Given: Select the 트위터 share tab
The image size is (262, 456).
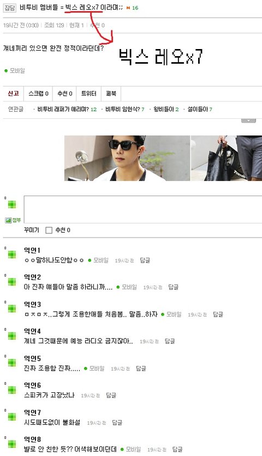Looking at the screenshot, I should [88, 94].
